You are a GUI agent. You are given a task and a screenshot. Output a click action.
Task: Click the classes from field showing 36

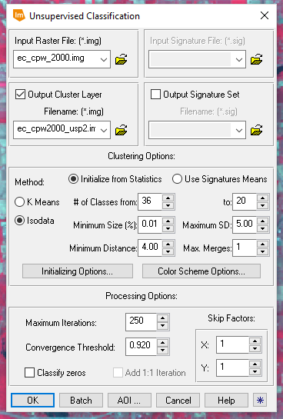point(150,201)
